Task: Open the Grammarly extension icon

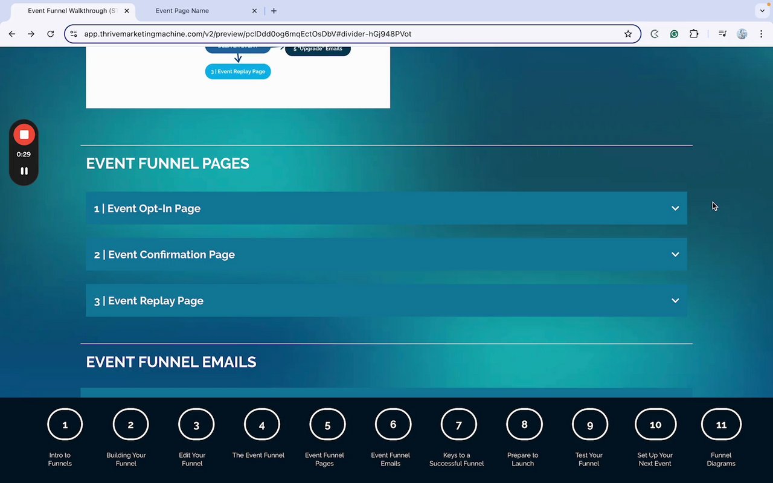Action: coord(674,34)
